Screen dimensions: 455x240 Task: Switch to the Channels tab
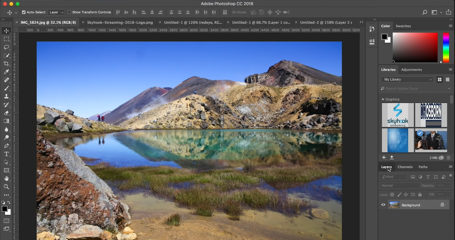tap(405, 167)
